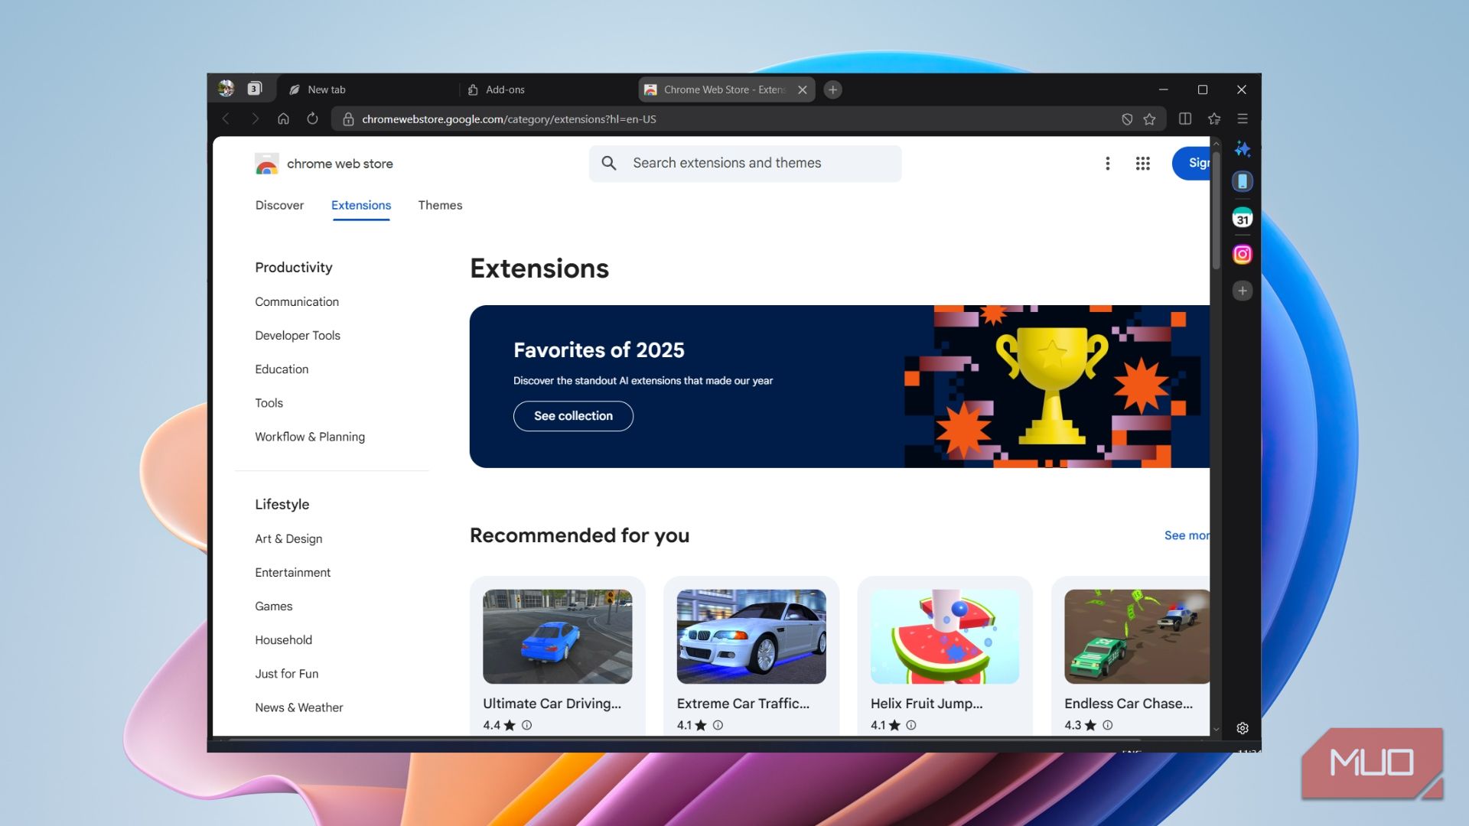
Task: Close the Chrome Web Store tab
Action: (803, 89)
